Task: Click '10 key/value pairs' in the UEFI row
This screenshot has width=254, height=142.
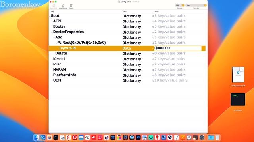Action: point(171,80)
